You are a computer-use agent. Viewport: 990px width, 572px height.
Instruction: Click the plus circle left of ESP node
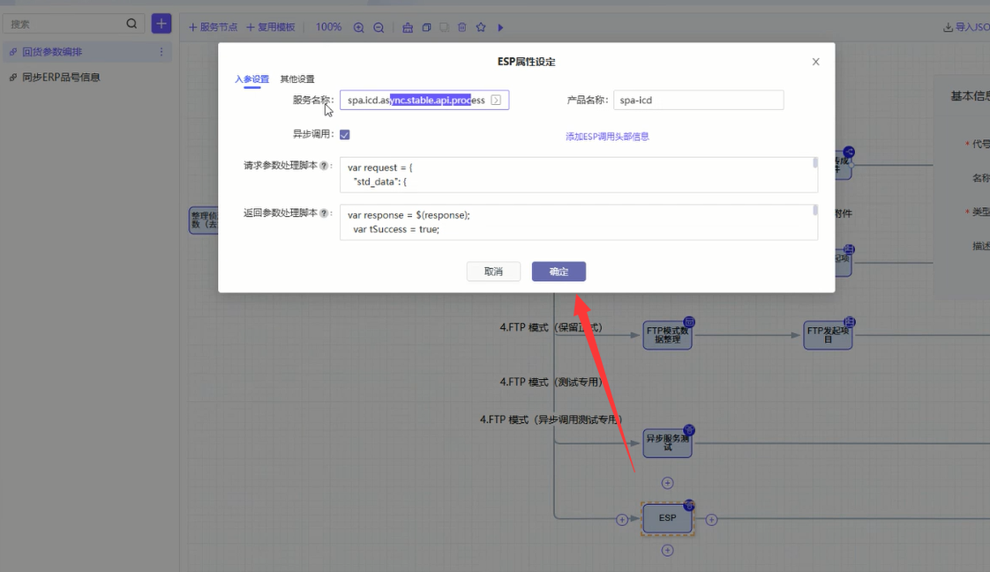(622, 520)
